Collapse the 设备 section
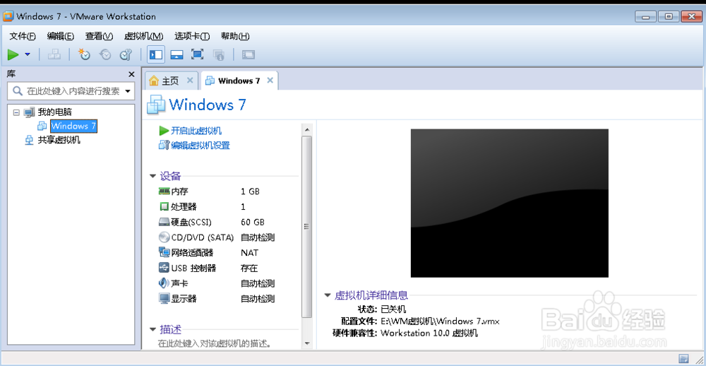 [152, 176]
